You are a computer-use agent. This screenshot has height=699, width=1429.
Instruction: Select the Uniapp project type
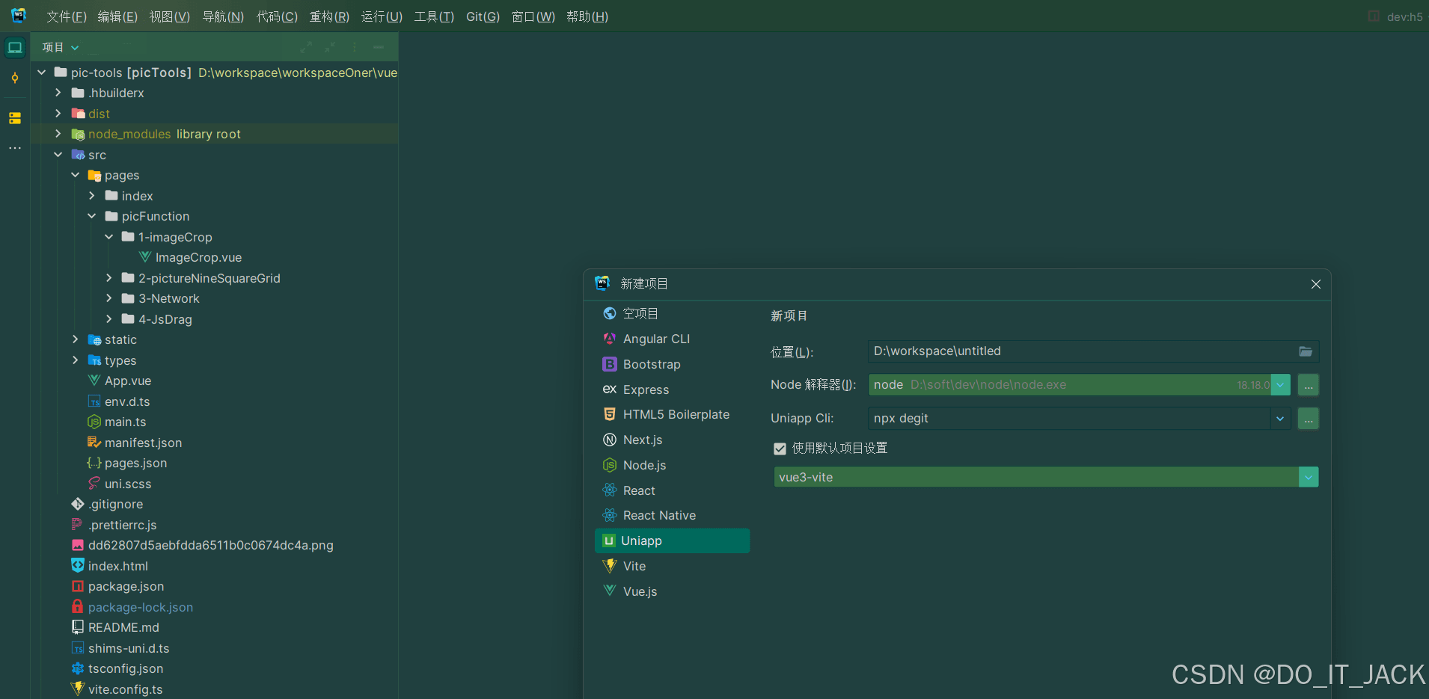click(x=672, y=541)
